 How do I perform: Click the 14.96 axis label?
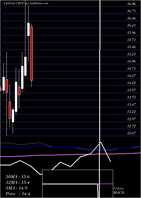coord(131,61)
